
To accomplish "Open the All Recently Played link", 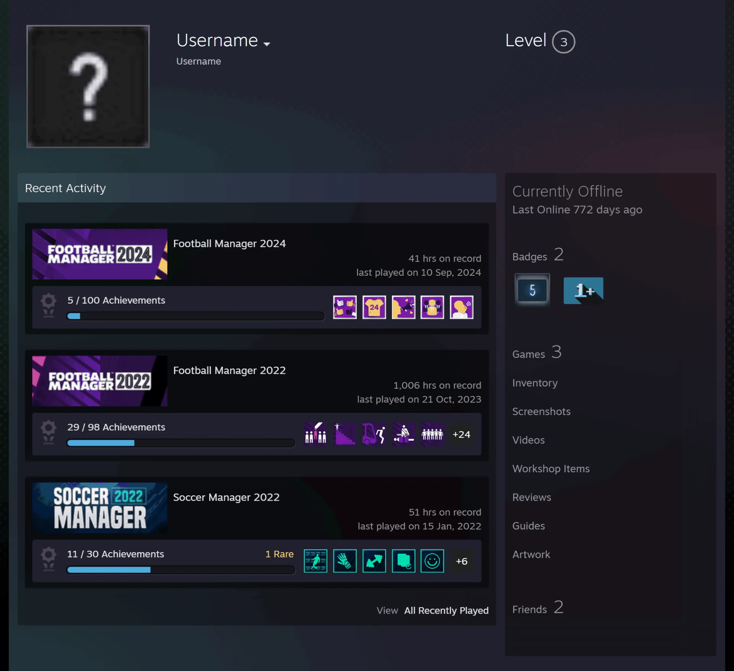I will click(x=447, y=610).
